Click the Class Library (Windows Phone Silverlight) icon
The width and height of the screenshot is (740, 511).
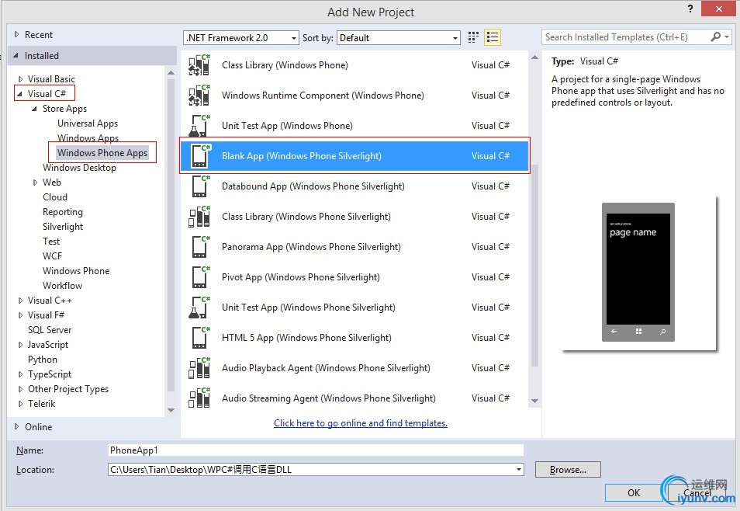coord(199,216)
